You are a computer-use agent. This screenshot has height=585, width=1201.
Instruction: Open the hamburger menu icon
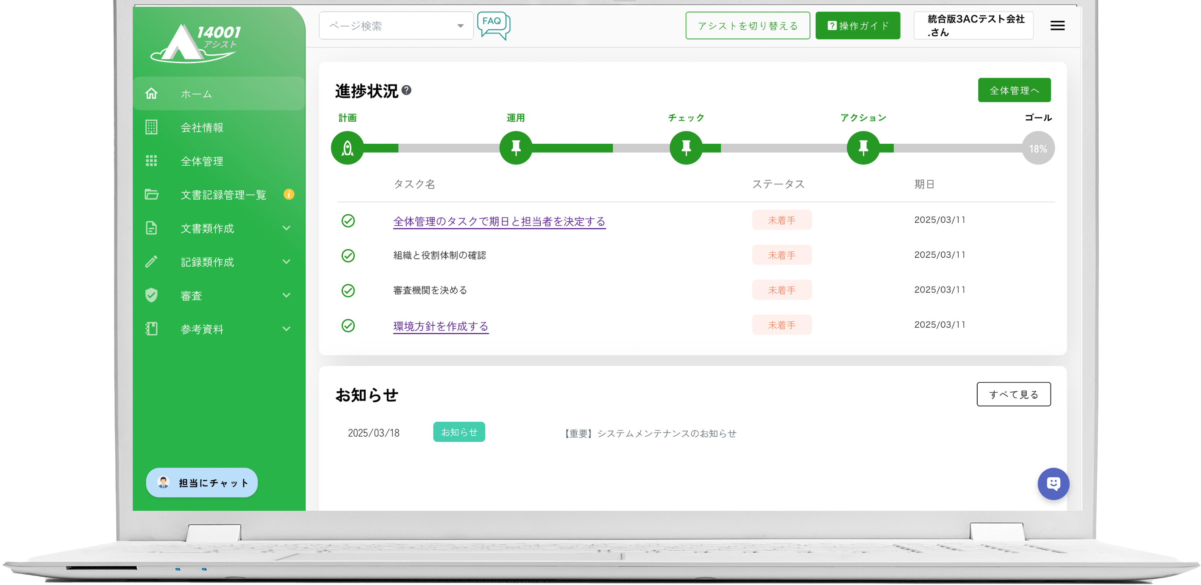click(1057, 26)
